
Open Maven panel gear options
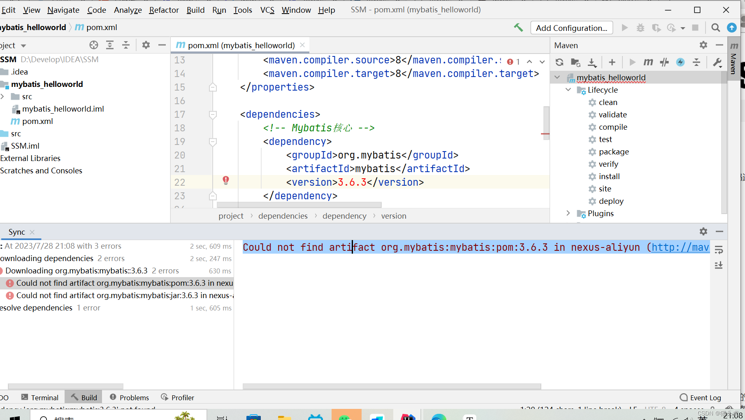click(x=703, y=45)
